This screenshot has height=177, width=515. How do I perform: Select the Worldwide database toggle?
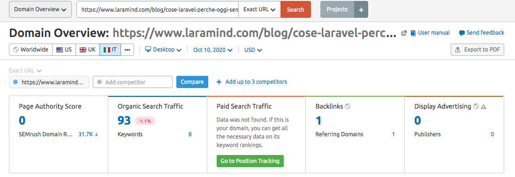click(31, 50)
